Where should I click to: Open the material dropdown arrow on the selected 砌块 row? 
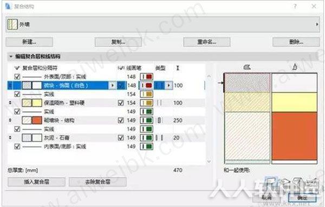pos(112,85)
